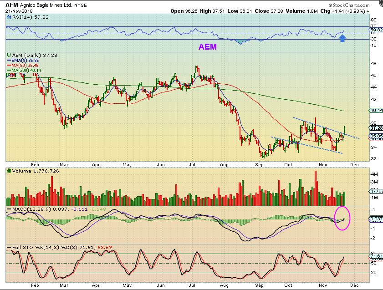
Task: Click the High 37.51 value
Action: coord(212,11)
